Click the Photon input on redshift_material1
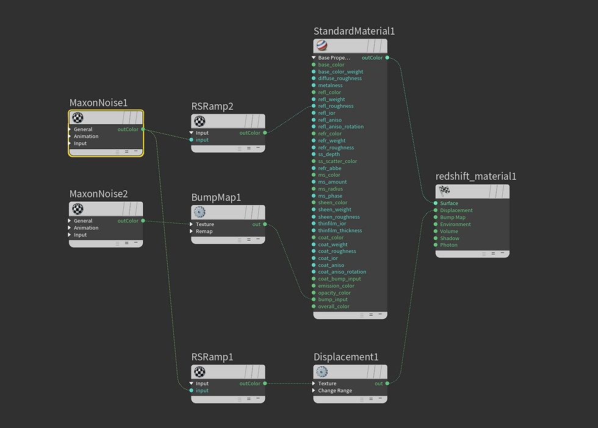This screenshot has width=598, height=428. (x=436, y=244)
